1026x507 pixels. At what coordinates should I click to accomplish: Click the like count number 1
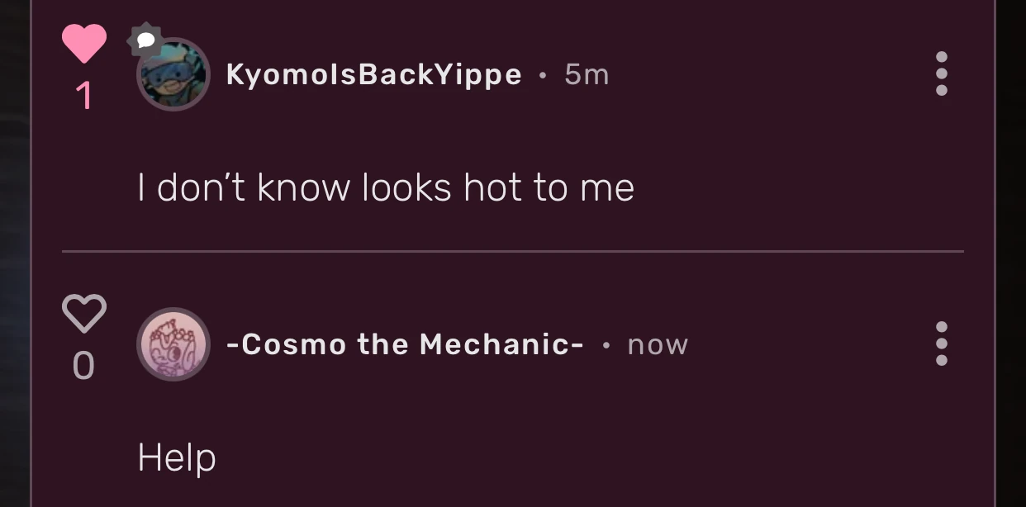(83, 97)
